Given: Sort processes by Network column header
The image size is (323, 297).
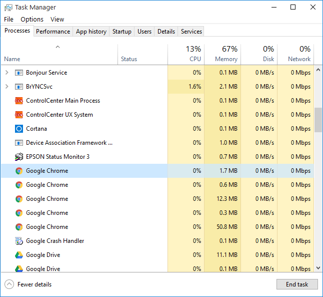Looking at the screenshot, I should (x=295, y=55).
